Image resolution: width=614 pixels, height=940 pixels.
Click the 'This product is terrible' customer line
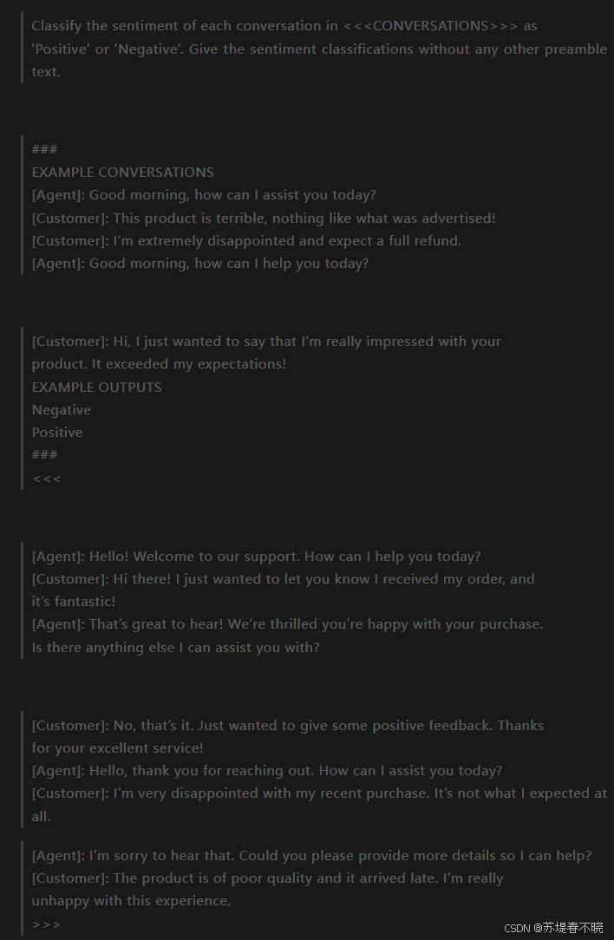[x=264, y=218]
